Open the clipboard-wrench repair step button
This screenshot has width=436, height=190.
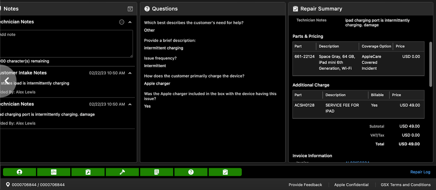pos(88,172)
